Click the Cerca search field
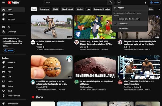The height and width of the screenshot is (106, 162). 75,3
